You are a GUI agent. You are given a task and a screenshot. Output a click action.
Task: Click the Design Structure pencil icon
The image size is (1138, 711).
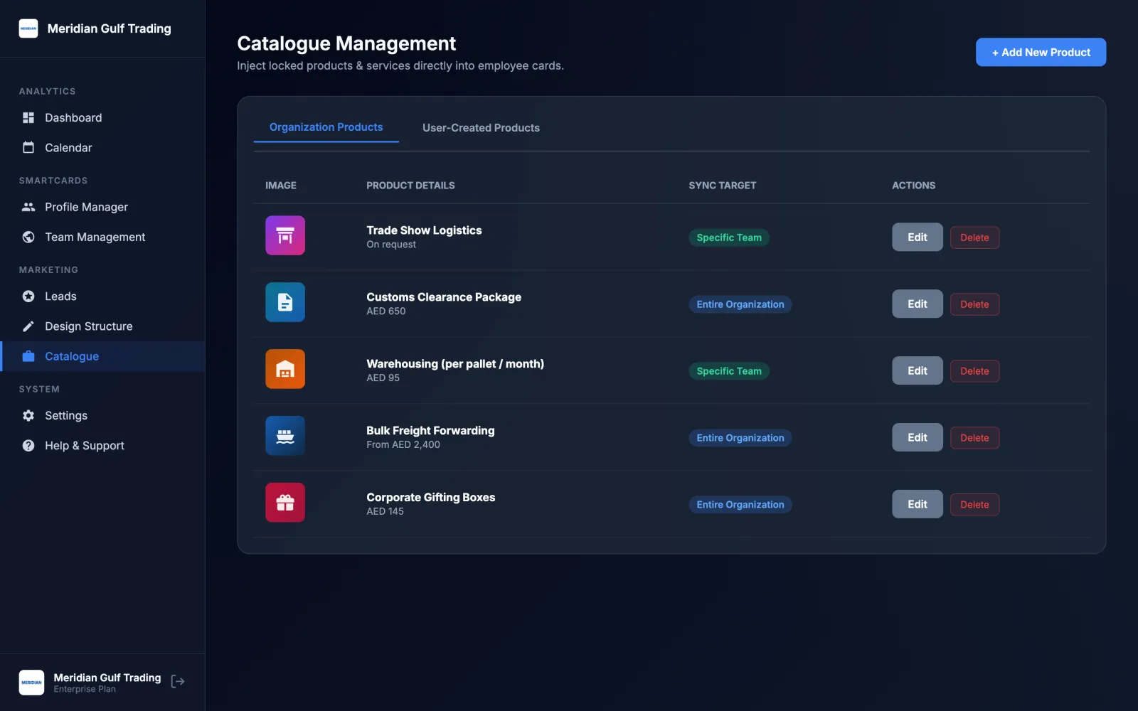click(x=28, y=326)
